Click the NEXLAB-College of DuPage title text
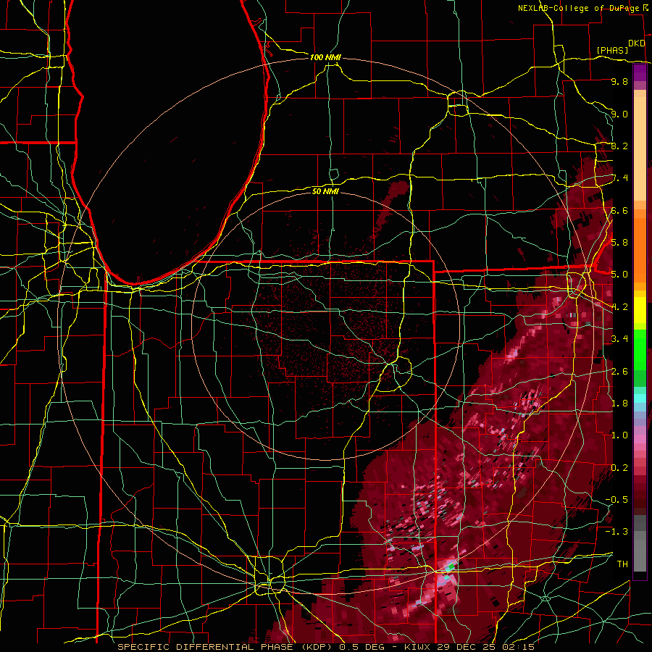Viewport: 652px width, 652px height. 580,8
